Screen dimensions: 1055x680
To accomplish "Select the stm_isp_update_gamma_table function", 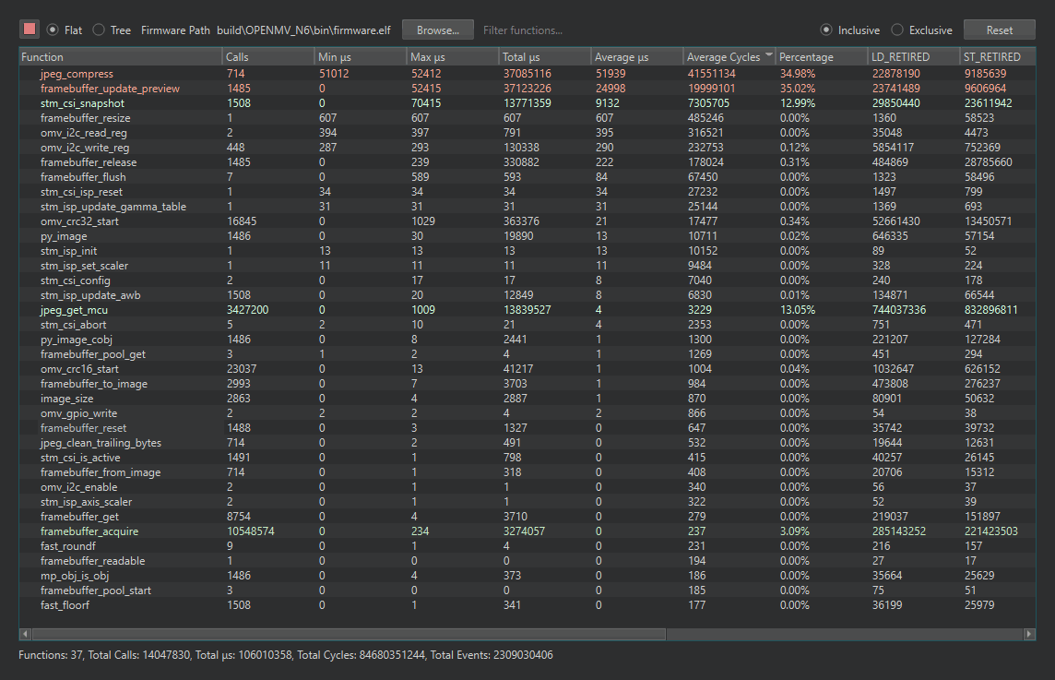I will click(x=527, y=207).
